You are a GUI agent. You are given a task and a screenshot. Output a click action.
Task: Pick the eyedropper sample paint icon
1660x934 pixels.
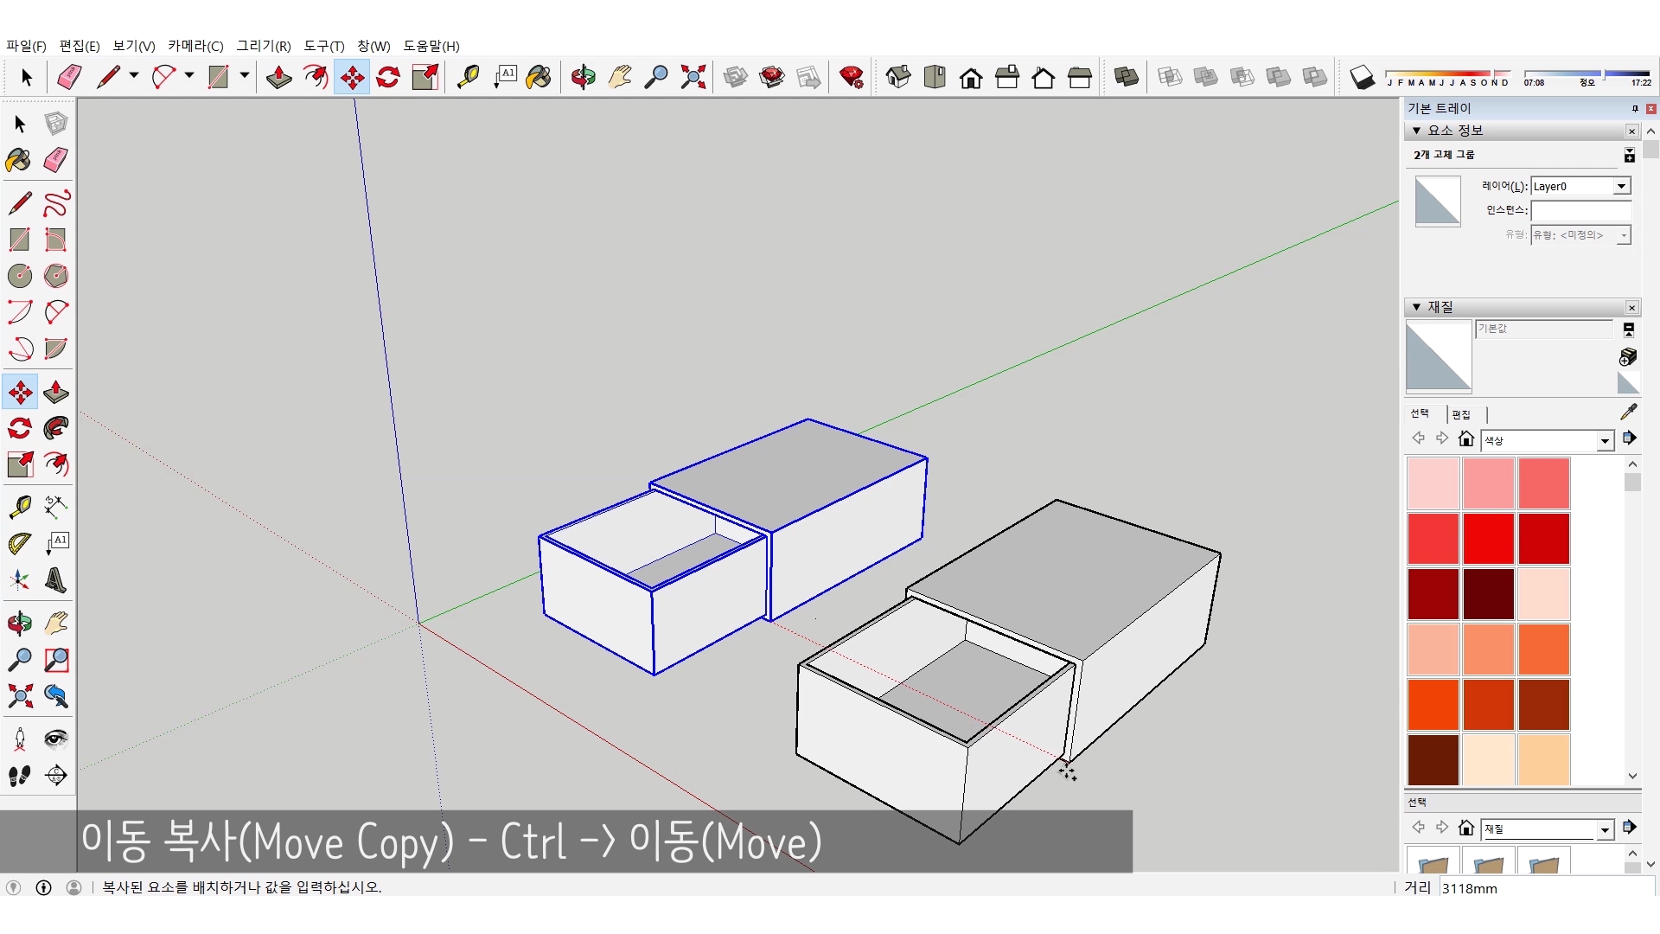click(1628, 413)
